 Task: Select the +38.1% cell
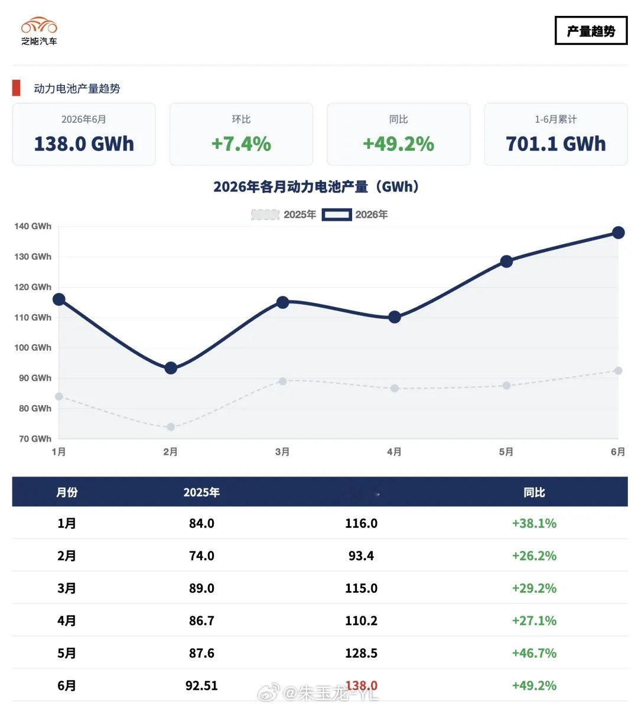534,523
